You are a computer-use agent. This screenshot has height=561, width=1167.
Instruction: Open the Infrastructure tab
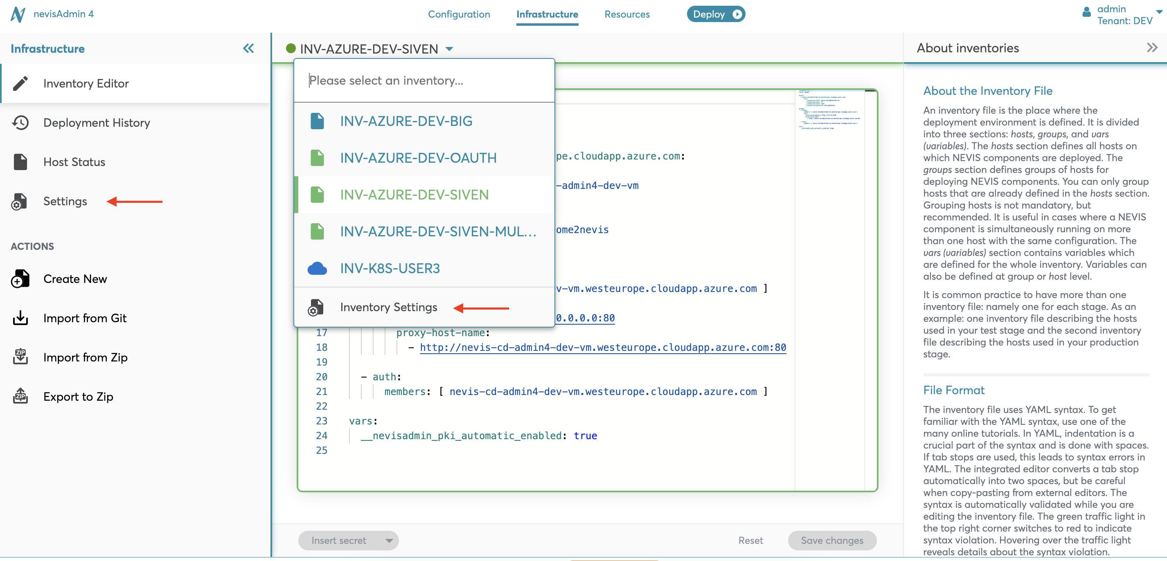(547, 14)
